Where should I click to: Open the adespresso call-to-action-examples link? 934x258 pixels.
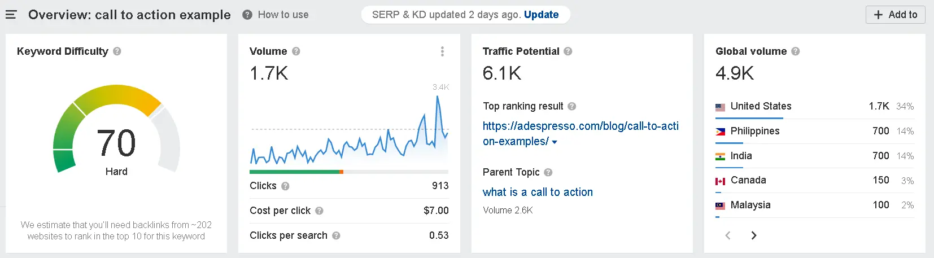pos(581,134)
